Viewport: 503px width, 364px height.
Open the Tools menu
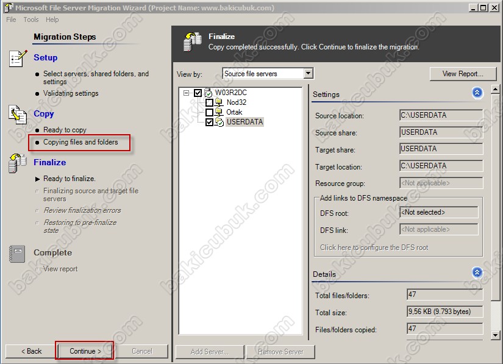[31, 20]
